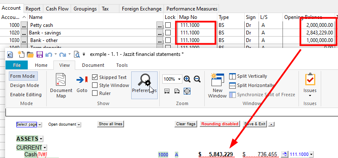
Task: Switch to the Document ribbon tab
Action: coord(93,65)
